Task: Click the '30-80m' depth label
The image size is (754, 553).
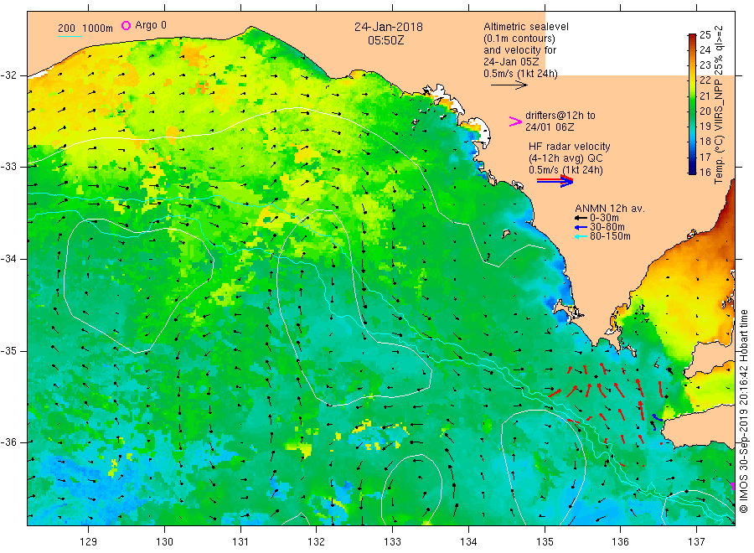Action: pyautogui.click(x=607, y=227)
